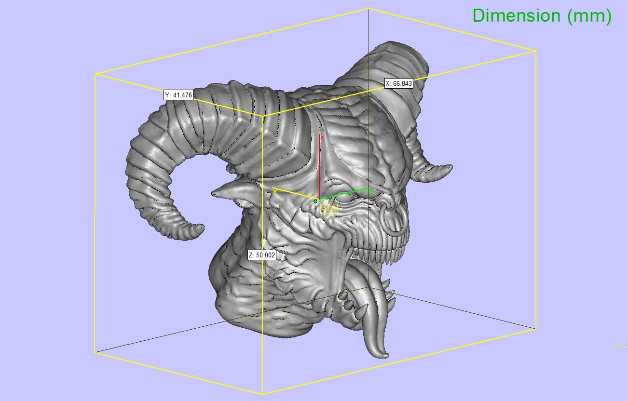Select the green x axis endpoint
Viewport: 628px width, 401px height.
coord(370,191)
